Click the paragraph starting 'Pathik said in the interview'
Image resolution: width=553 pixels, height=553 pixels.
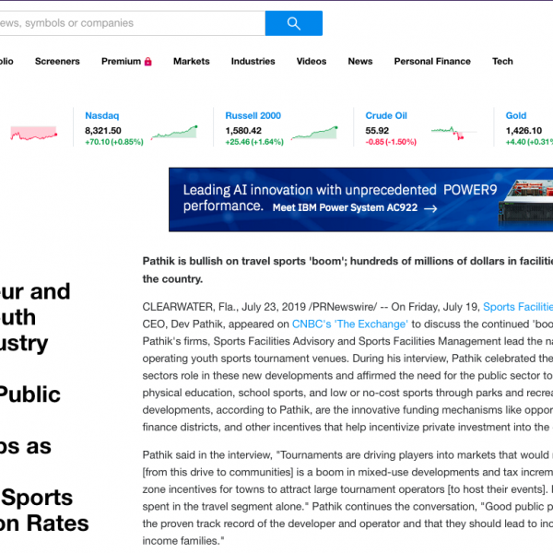coord(347,498)
